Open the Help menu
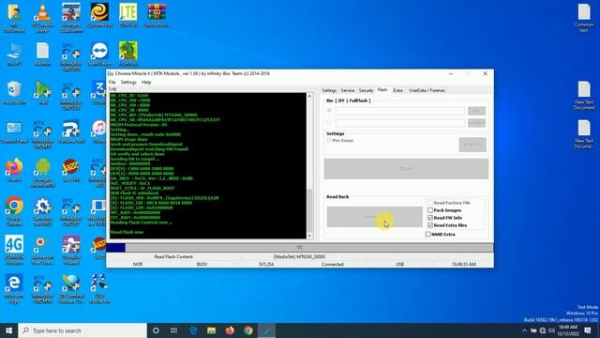Viewport: 600px width, 338px height. (x=146, y=82)
